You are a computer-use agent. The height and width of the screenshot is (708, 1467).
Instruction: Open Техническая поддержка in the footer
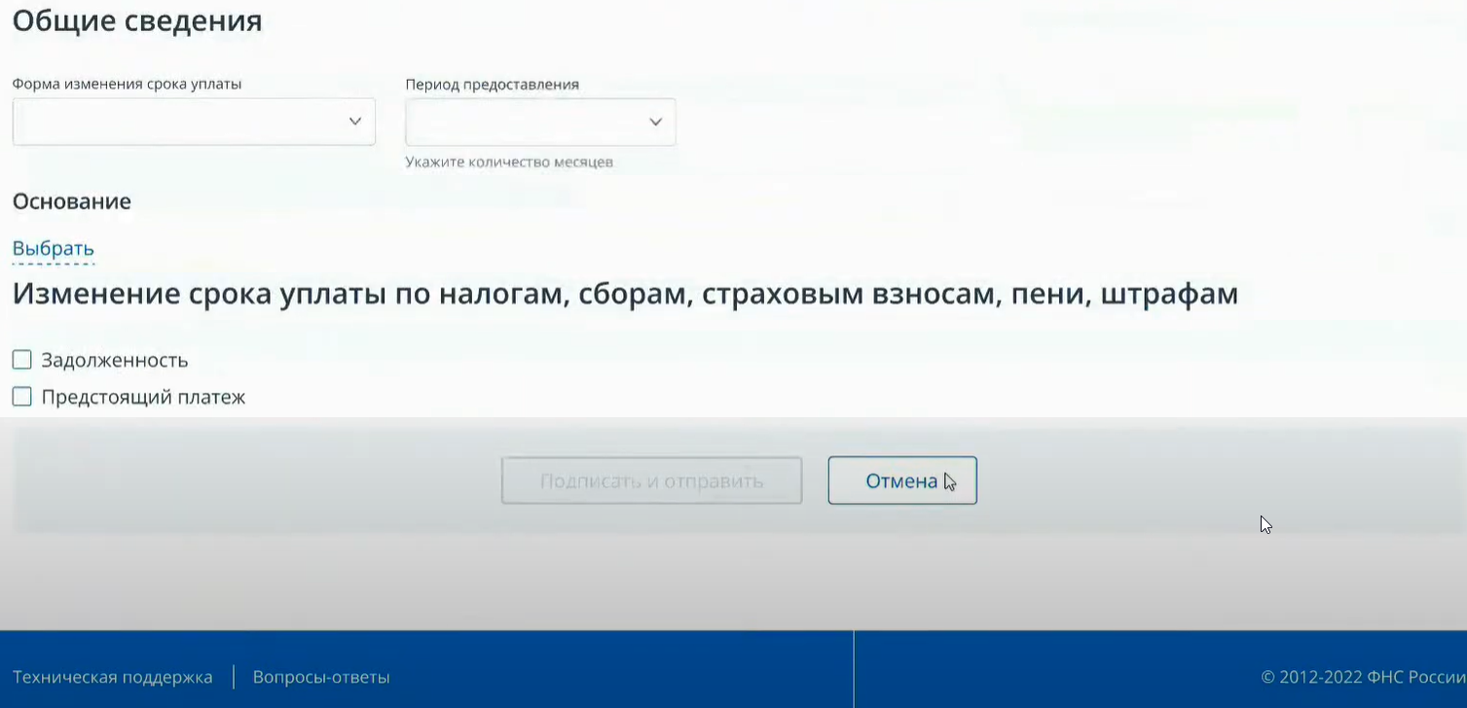[112, 677]
